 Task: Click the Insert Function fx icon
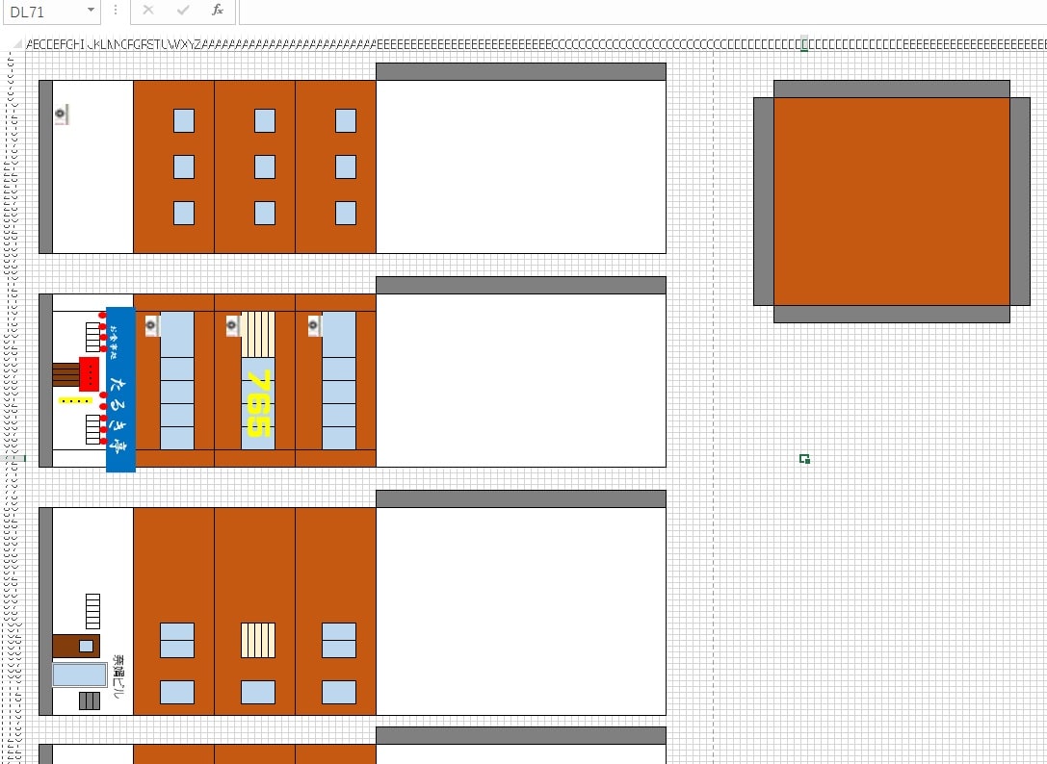[x=218, y=11]
